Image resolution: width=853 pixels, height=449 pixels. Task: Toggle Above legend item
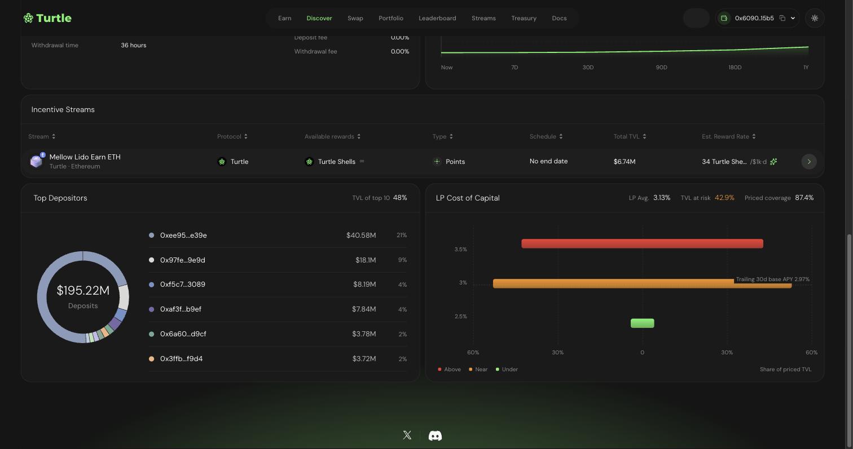(x=449, y=370)
